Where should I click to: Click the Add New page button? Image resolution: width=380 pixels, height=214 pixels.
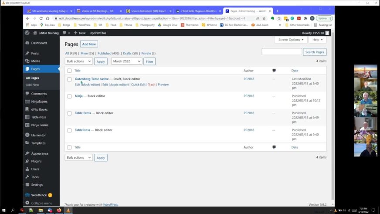[89, 44]
